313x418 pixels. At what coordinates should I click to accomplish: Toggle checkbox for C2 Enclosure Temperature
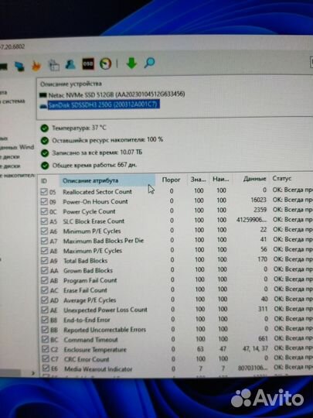46,349
